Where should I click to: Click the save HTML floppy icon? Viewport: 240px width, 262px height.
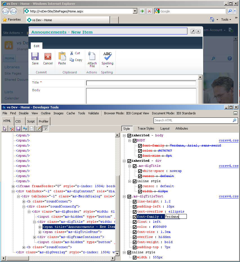(x=18, y=129)
